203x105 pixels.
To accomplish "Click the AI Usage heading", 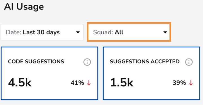I will point(24,7).
